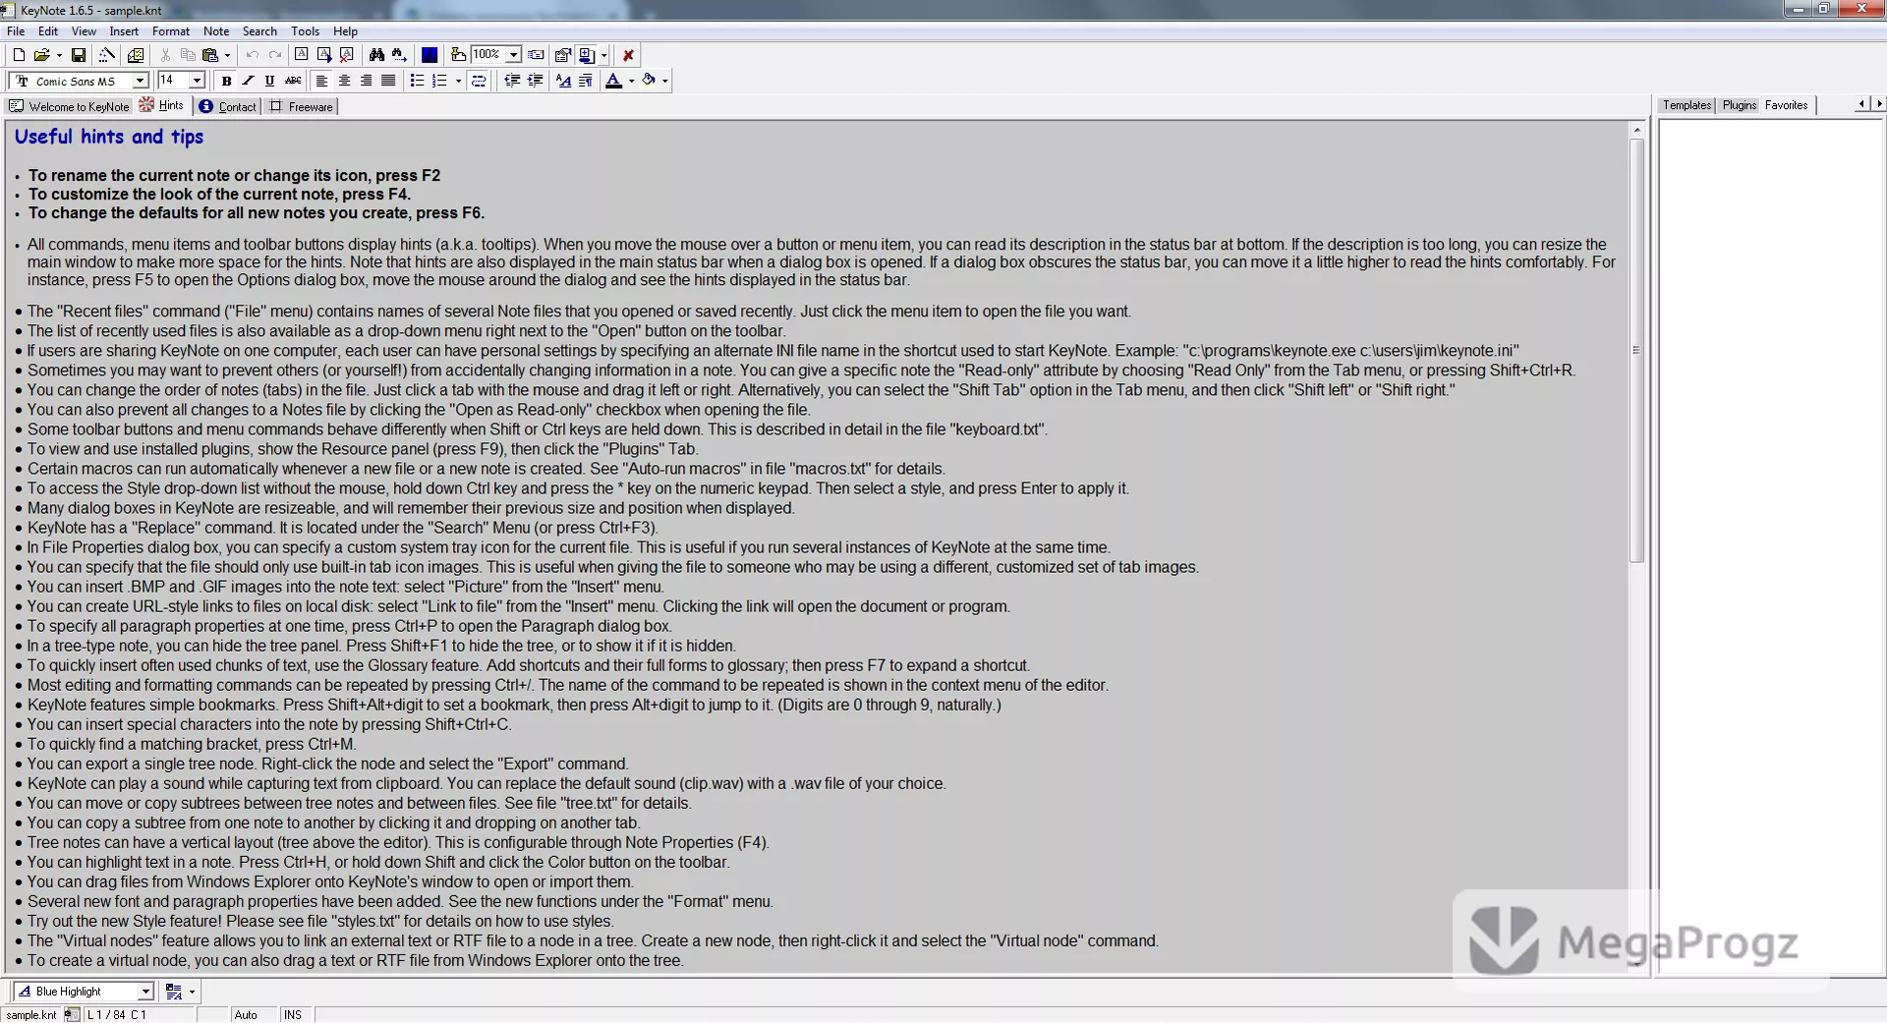Open the Comic Sans MS font dropdown
Image resolution: width=1887 pixels, height=1023 pixels.
pyautogui.click(x=140, y=81)
